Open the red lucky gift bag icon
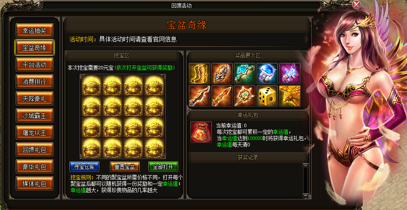 201,132
